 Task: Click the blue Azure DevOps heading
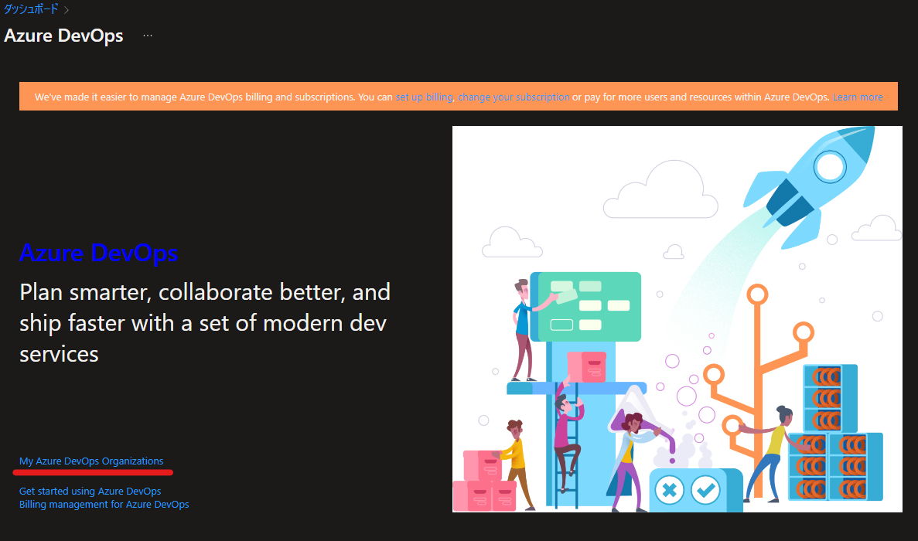pyautogui.click(x=98, y=253)
